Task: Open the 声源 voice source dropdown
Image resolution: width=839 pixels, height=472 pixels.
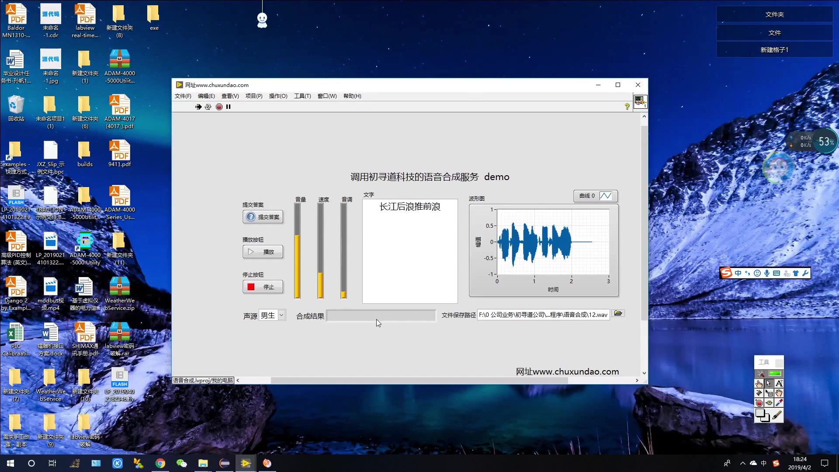Action: (281, 315)
